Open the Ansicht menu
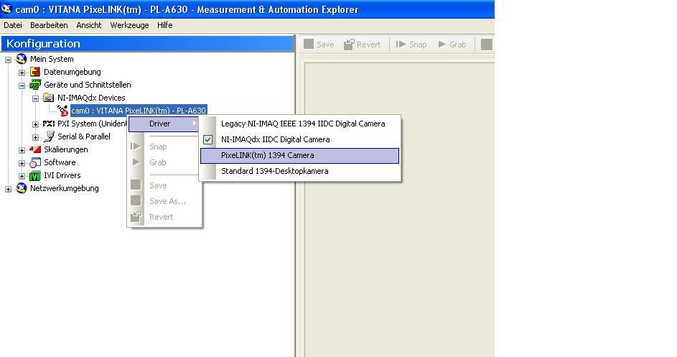This screenshot has width=677, height=357. point(89,25)
